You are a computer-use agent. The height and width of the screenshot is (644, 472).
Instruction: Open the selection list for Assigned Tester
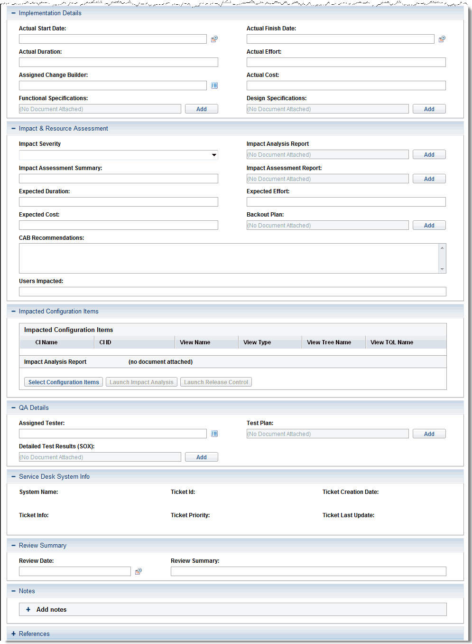click(214, 434)
